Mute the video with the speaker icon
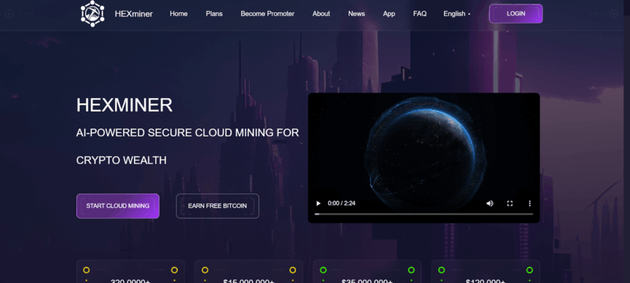The image size is (630, 283). pos(490,203)
